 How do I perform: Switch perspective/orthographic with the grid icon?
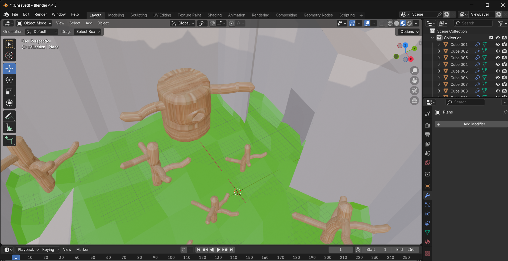[414, 100]
